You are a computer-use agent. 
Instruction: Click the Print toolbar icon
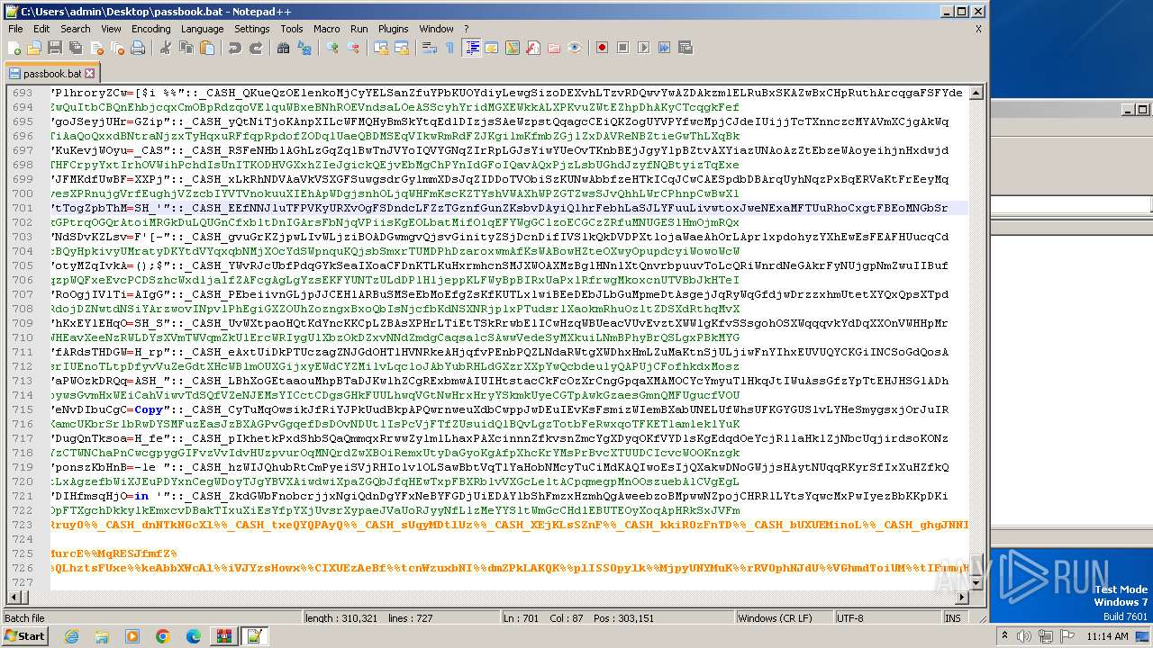(x=138, y=48)
